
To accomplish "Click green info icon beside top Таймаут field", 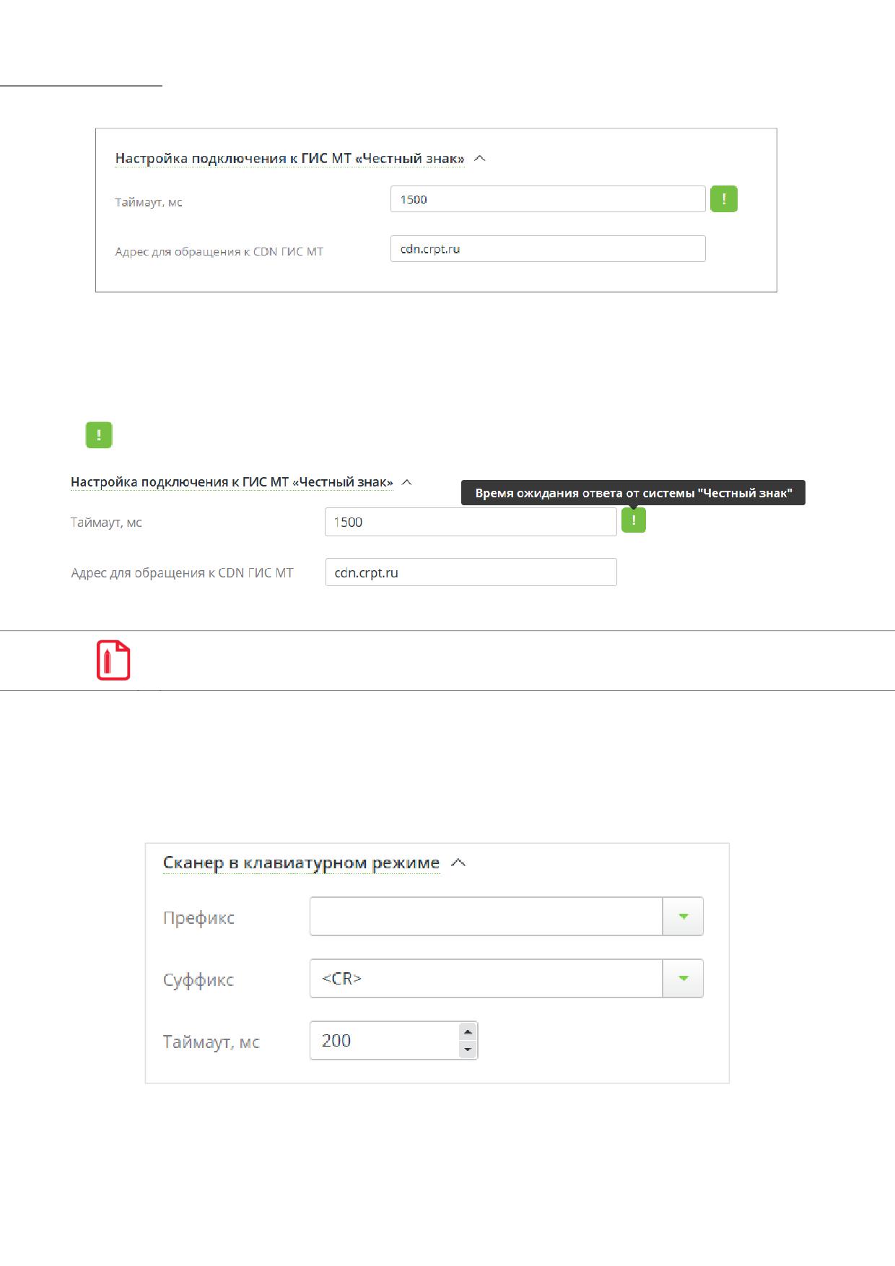I will coord(724,198).
